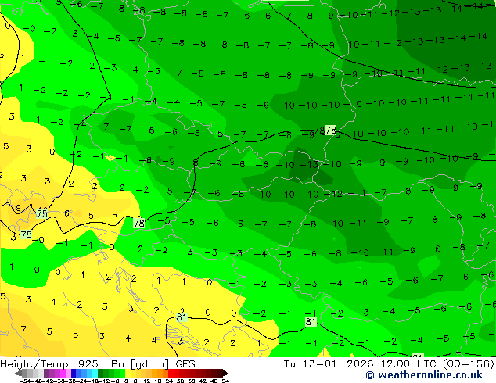Image resolution: width=496 pixels, height=383 pixels.
Task: Click the dark-red arrow at the warm end of the scale
Action: 225,373
